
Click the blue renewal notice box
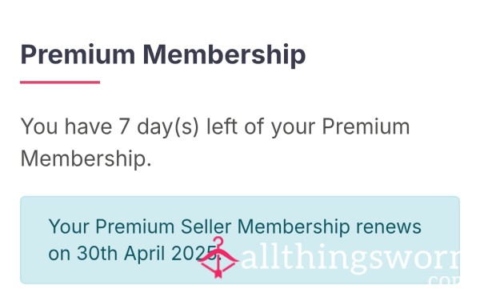point(240,240)
